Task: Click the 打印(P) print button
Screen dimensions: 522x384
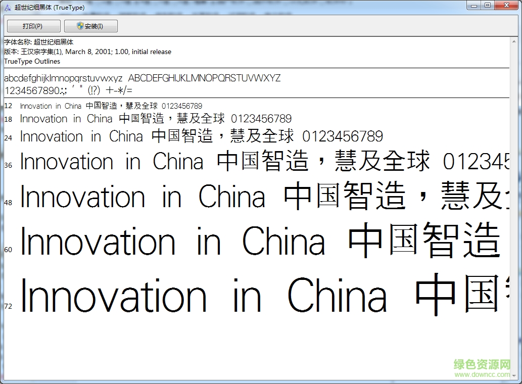Action: [x=34, y=26]
